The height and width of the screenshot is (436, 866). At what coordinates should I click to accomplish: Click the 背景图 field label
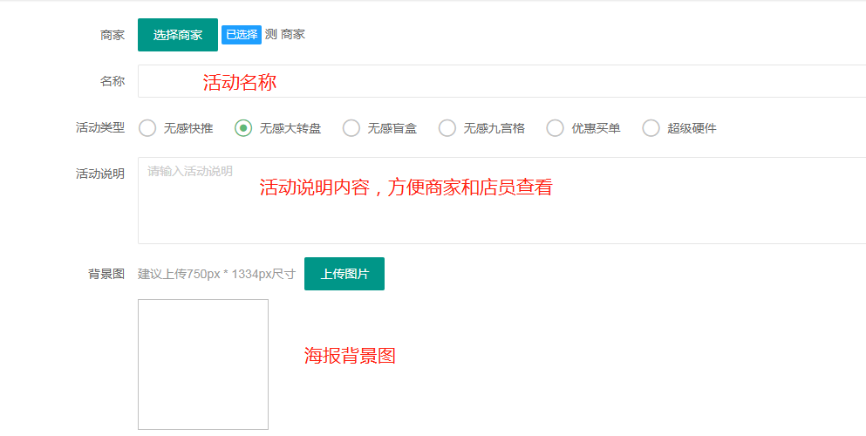point(106,274)
